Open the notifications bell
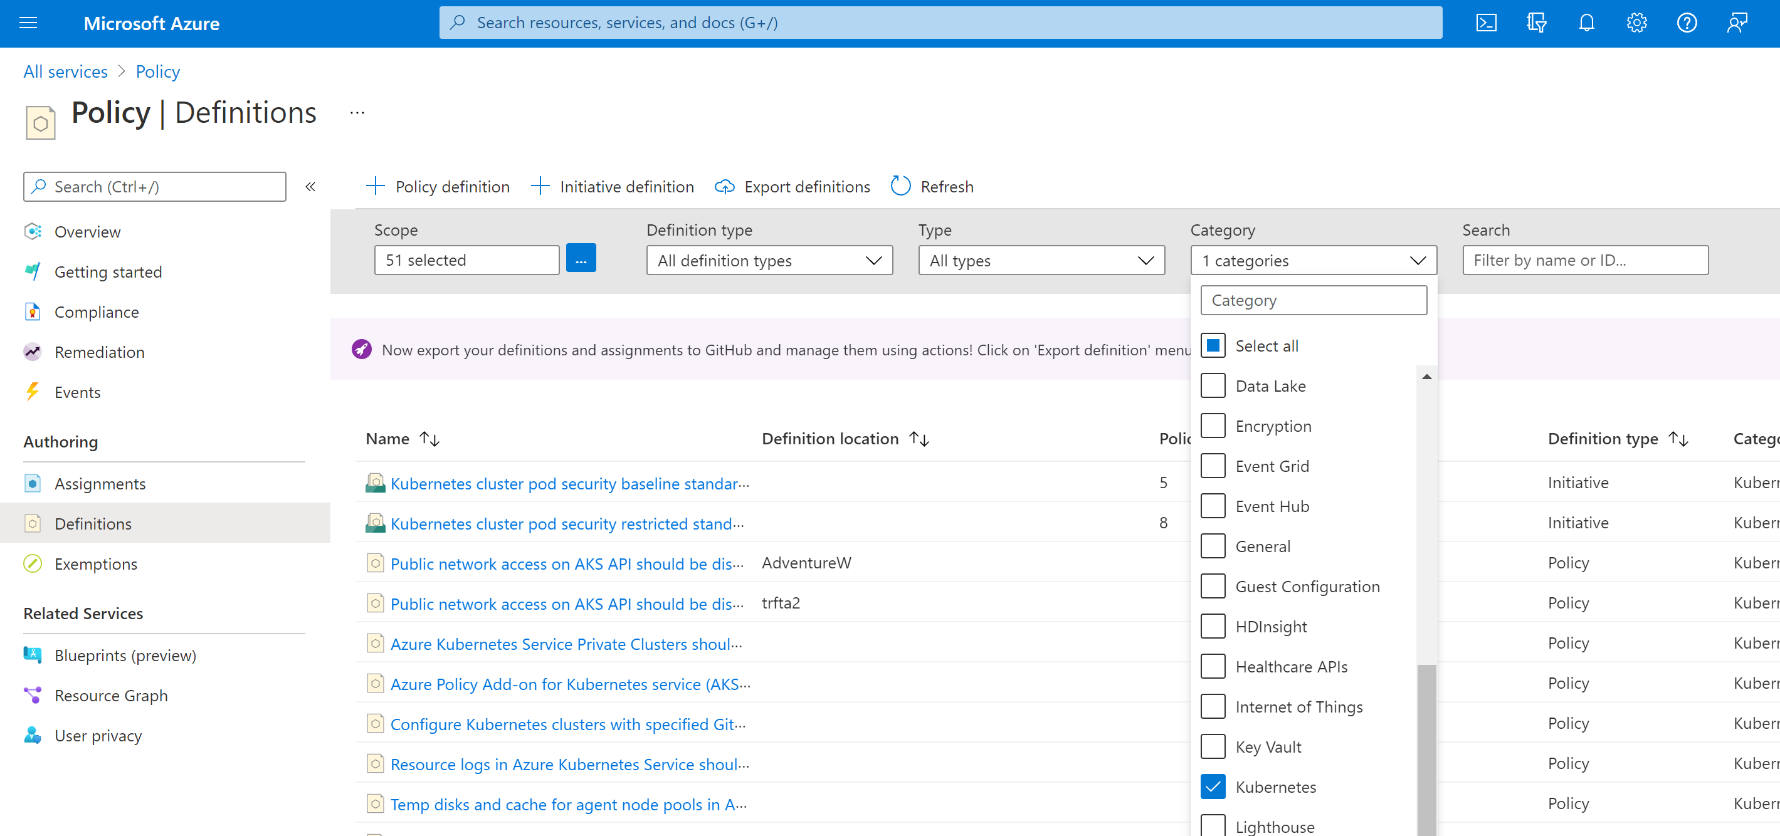 tap(1586, 23)
